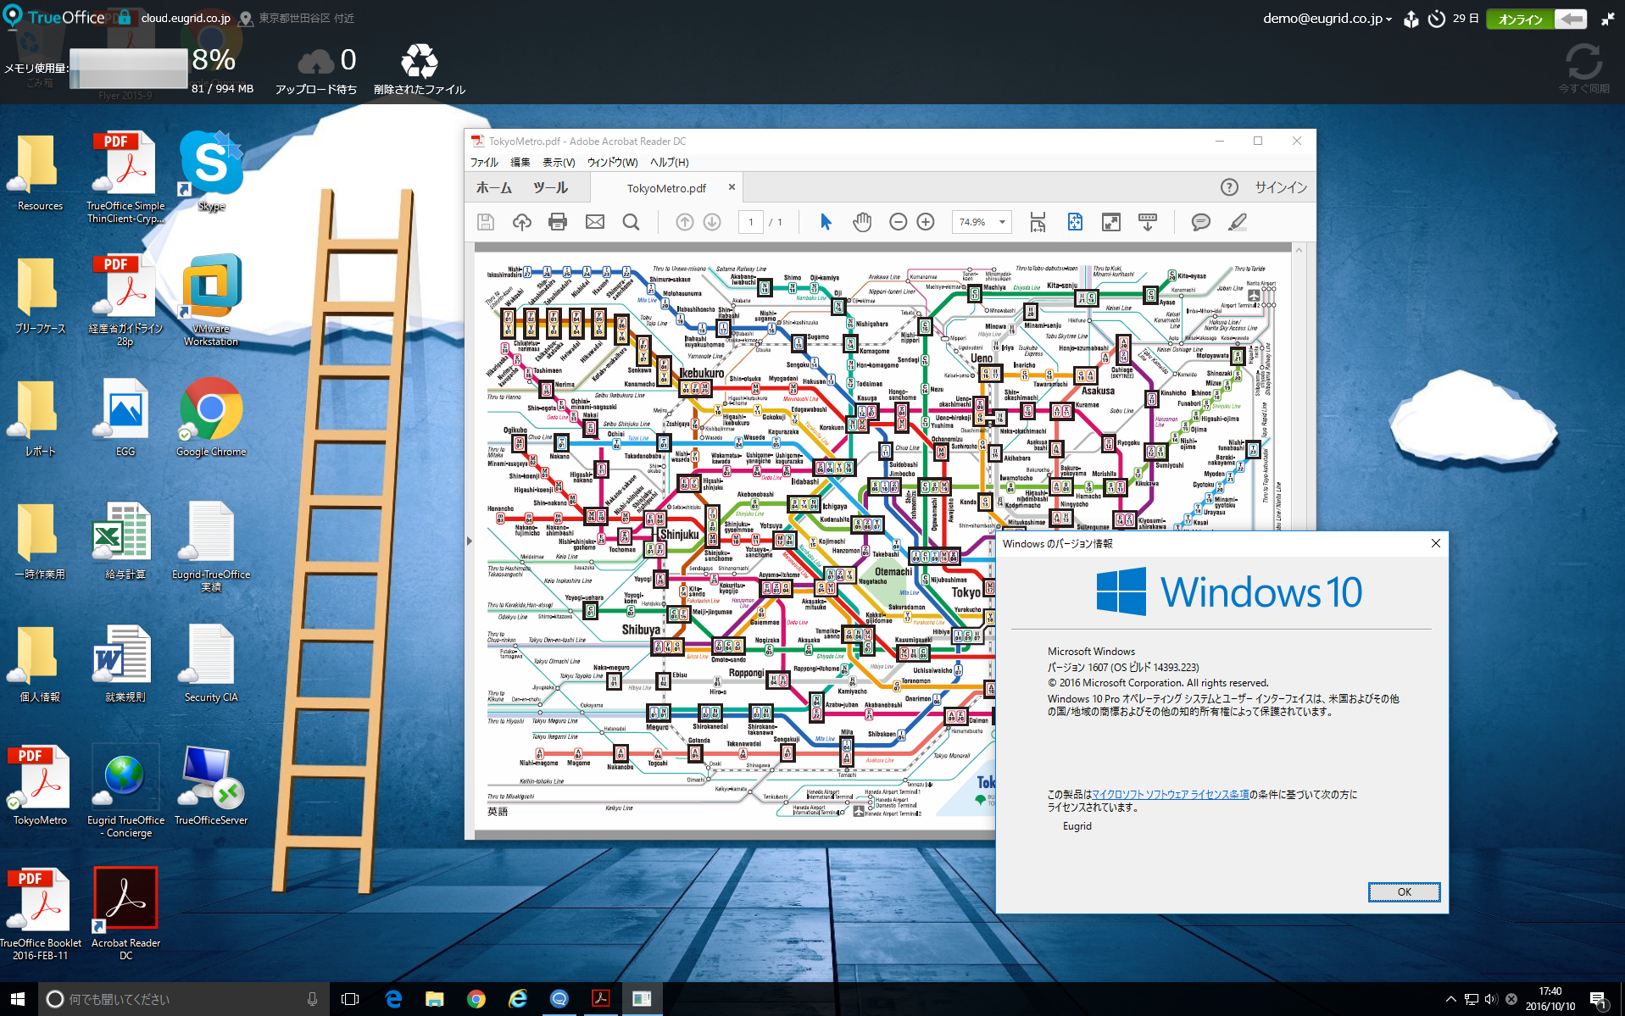Click the collapse arrows icon at top-right corner
This screenshot has height=1016, width=1625.
[1607, 19]
